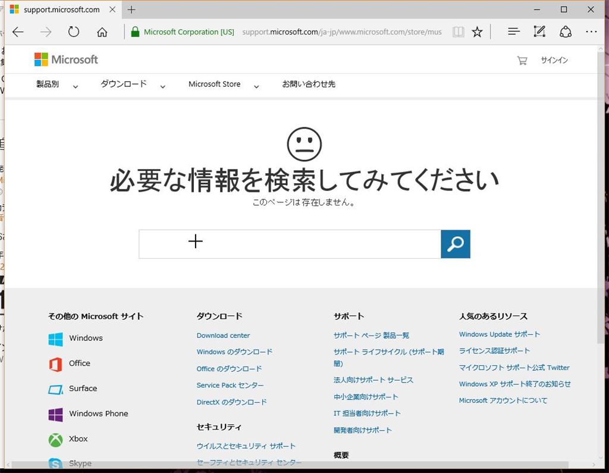The height and width of the screenshot is (473, 609).
Task: Click the Xbox logo icon
Action: 55,440
